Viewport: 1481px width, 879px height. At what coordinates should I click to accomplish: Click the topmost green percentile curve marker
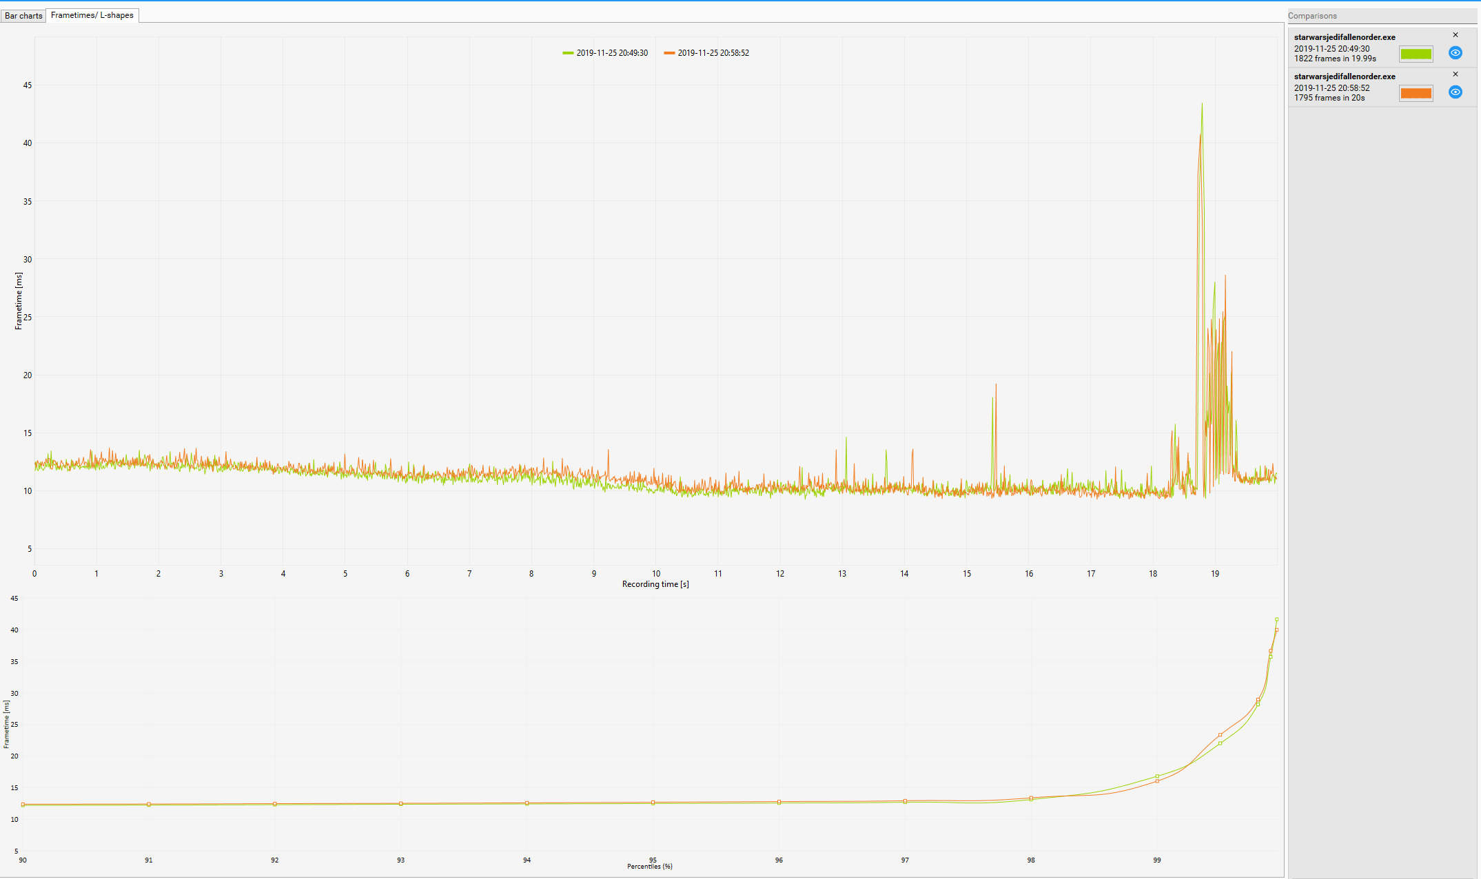(x=1276, y=619)
